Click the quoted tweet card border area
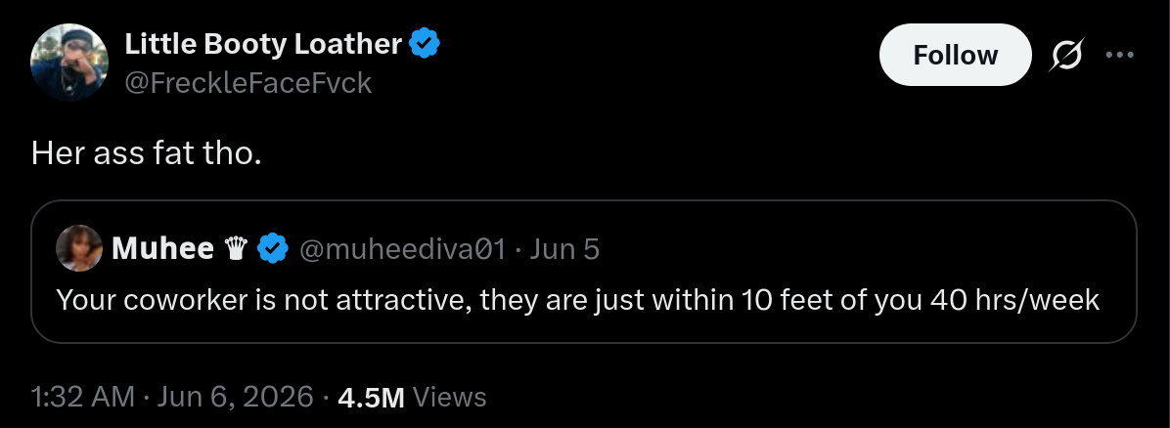This screenshot has width=1170, height=428. click(583, 272)
